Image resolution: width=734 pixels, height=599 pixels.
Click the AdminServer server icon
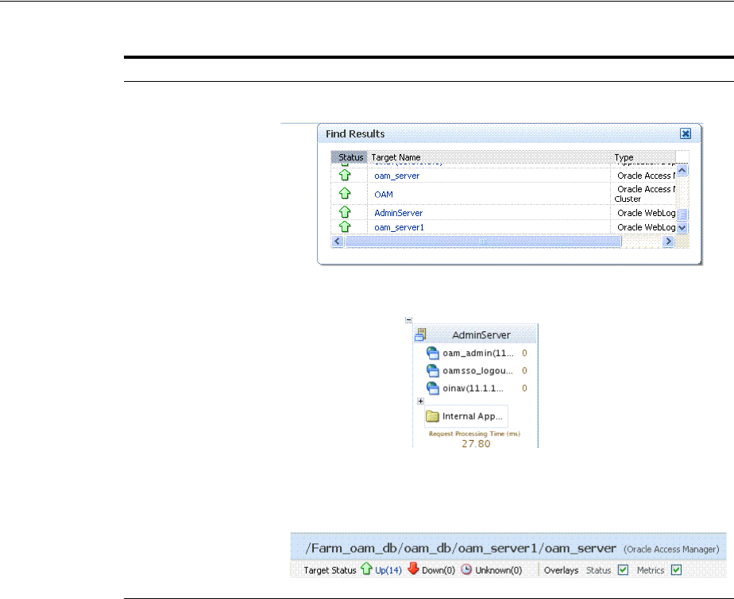pos(420,334)
